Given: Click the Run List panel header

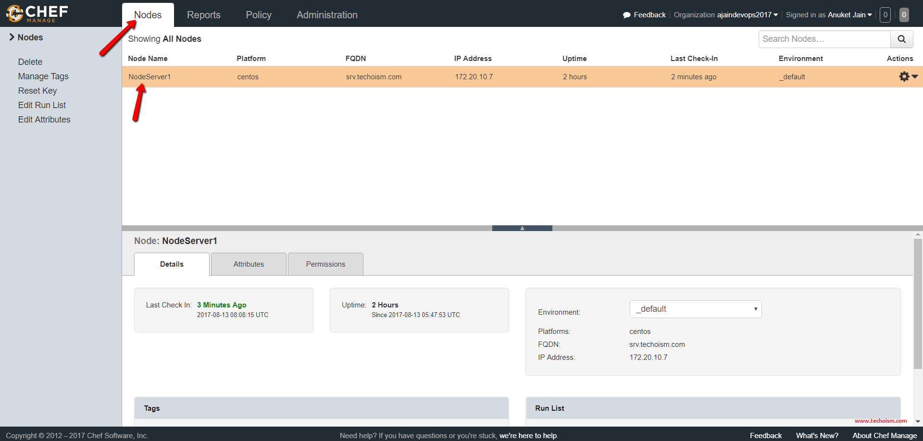Looking at the screenshot, I should coord(713,408).
